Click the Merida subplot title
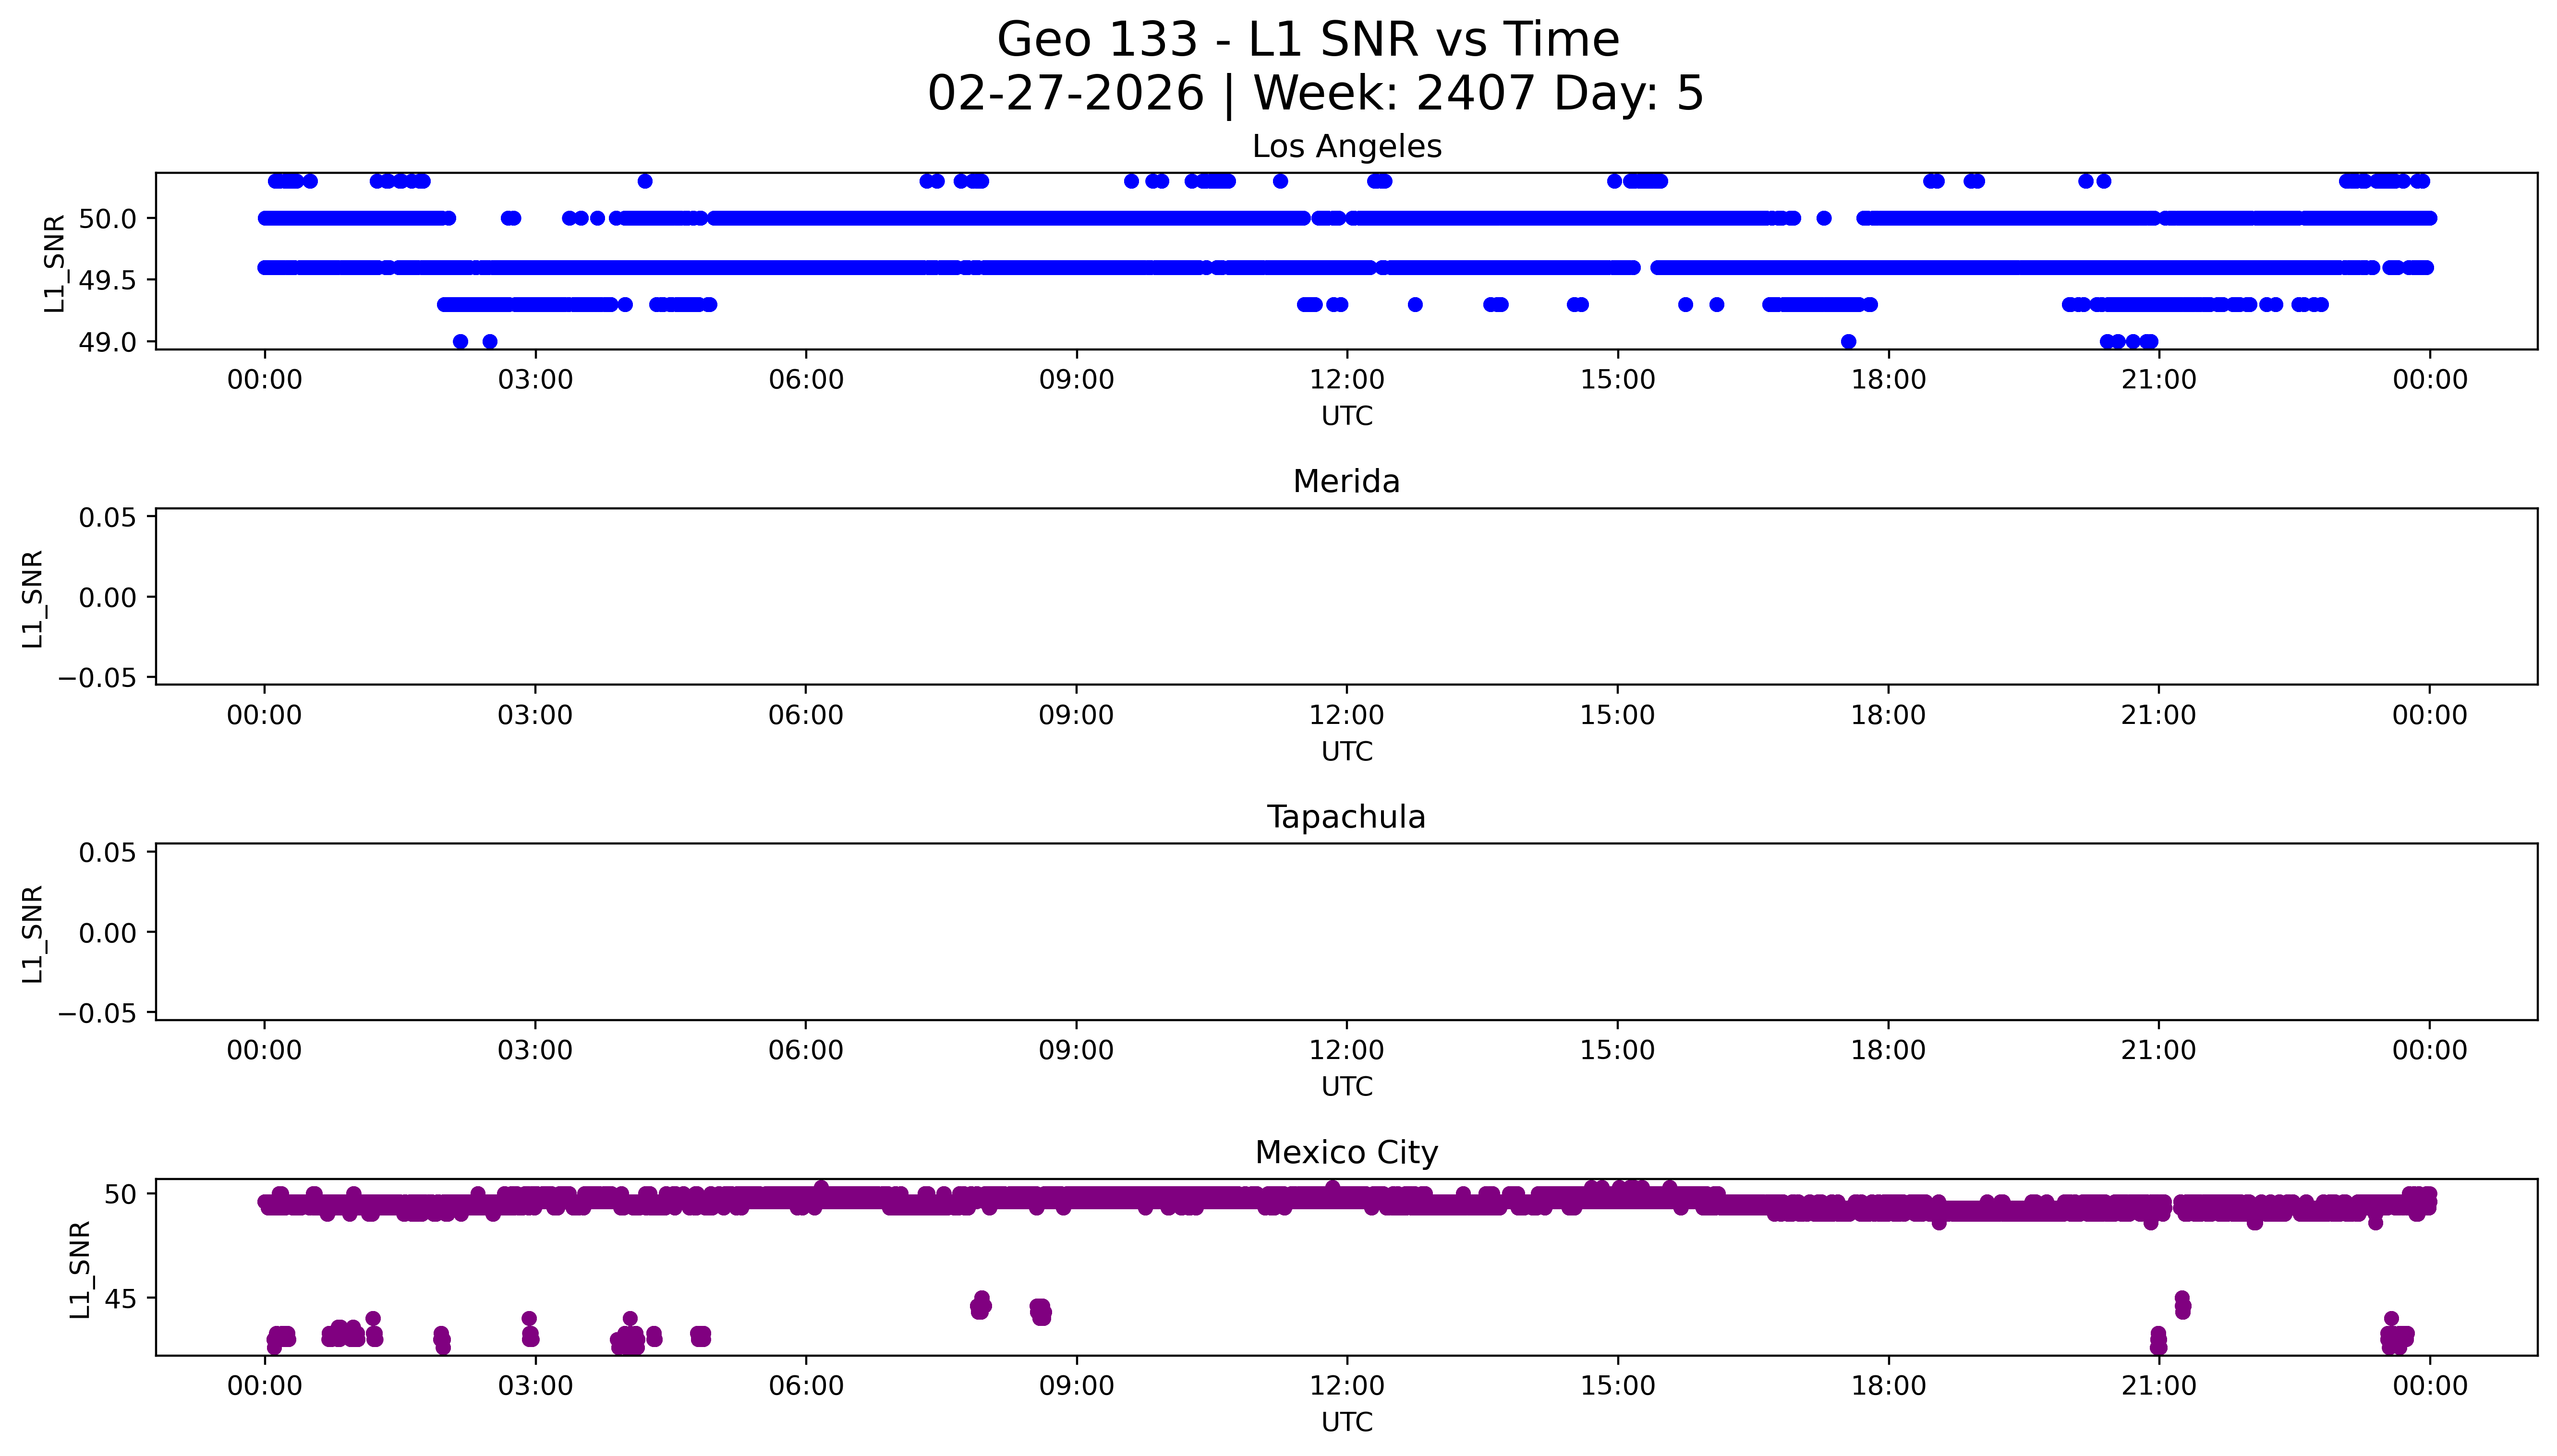 point(1346,482)
